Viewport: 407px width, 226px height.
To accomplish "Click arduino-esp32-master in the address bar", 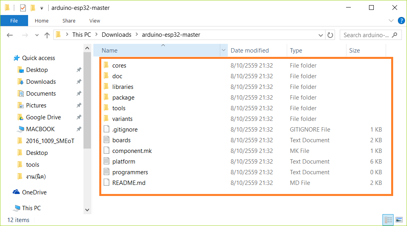I will (x=171, y=34).
